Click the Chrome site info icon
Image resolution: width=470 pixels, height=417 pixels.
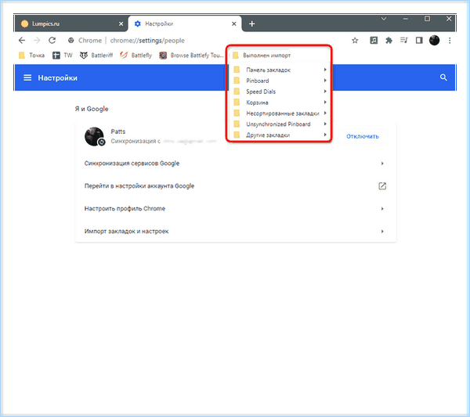pos(71,41)
